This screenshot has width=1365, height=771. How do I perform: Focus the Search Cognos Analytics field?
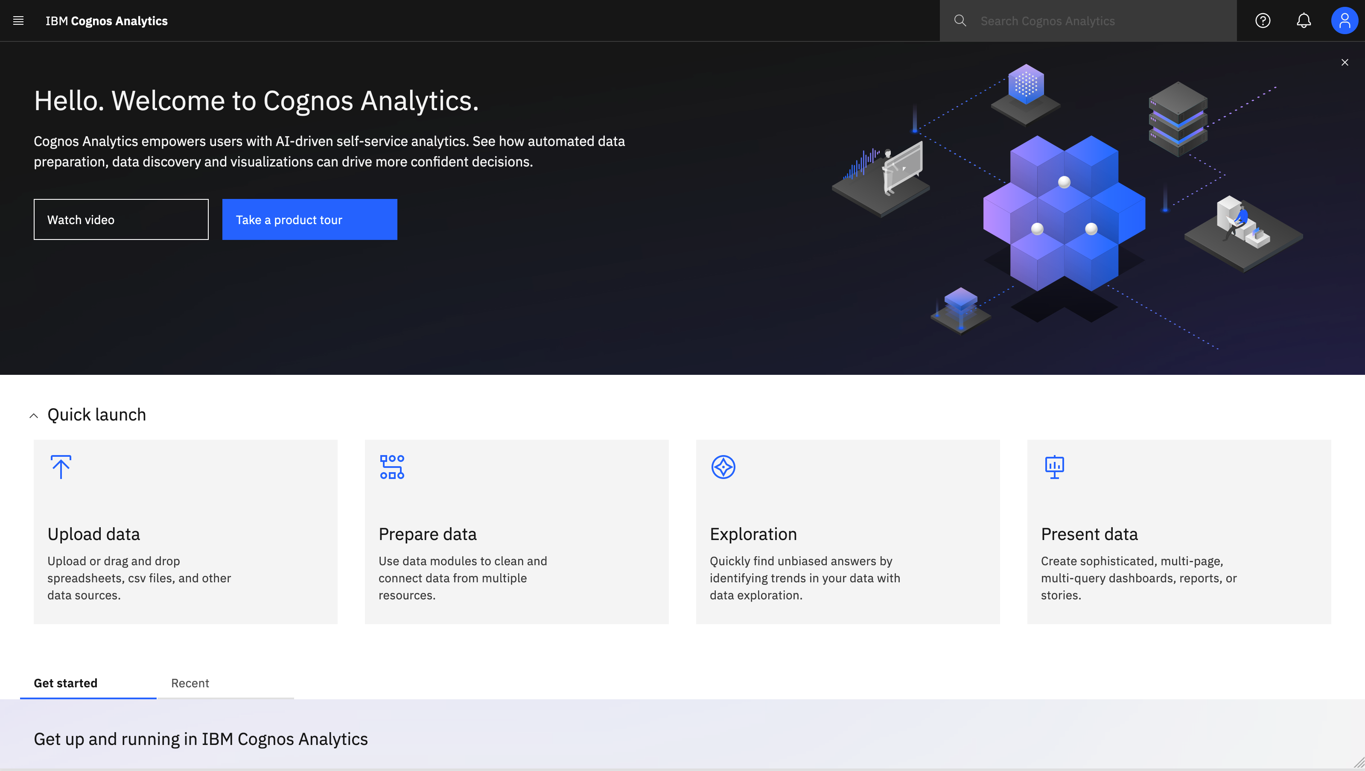(x=1088, y=20)
